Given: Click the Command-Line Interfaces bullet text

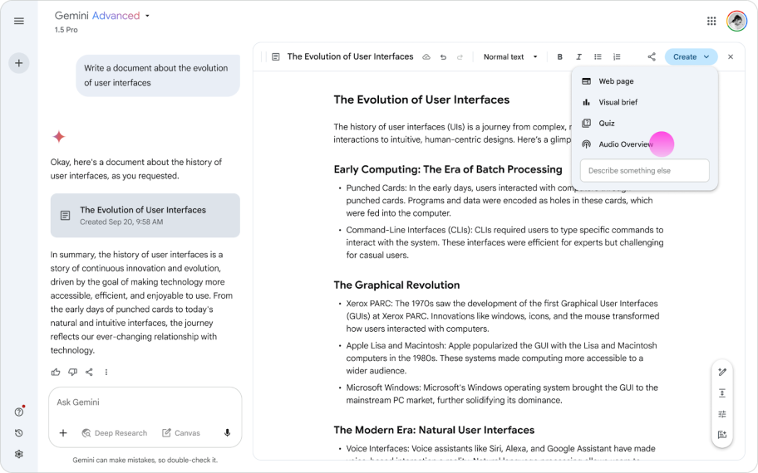Looking at the screenshot, I should [505, 243].
